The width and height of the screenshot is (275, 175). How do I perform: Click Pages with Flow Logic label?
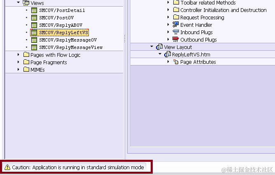[x=56, y=55]
